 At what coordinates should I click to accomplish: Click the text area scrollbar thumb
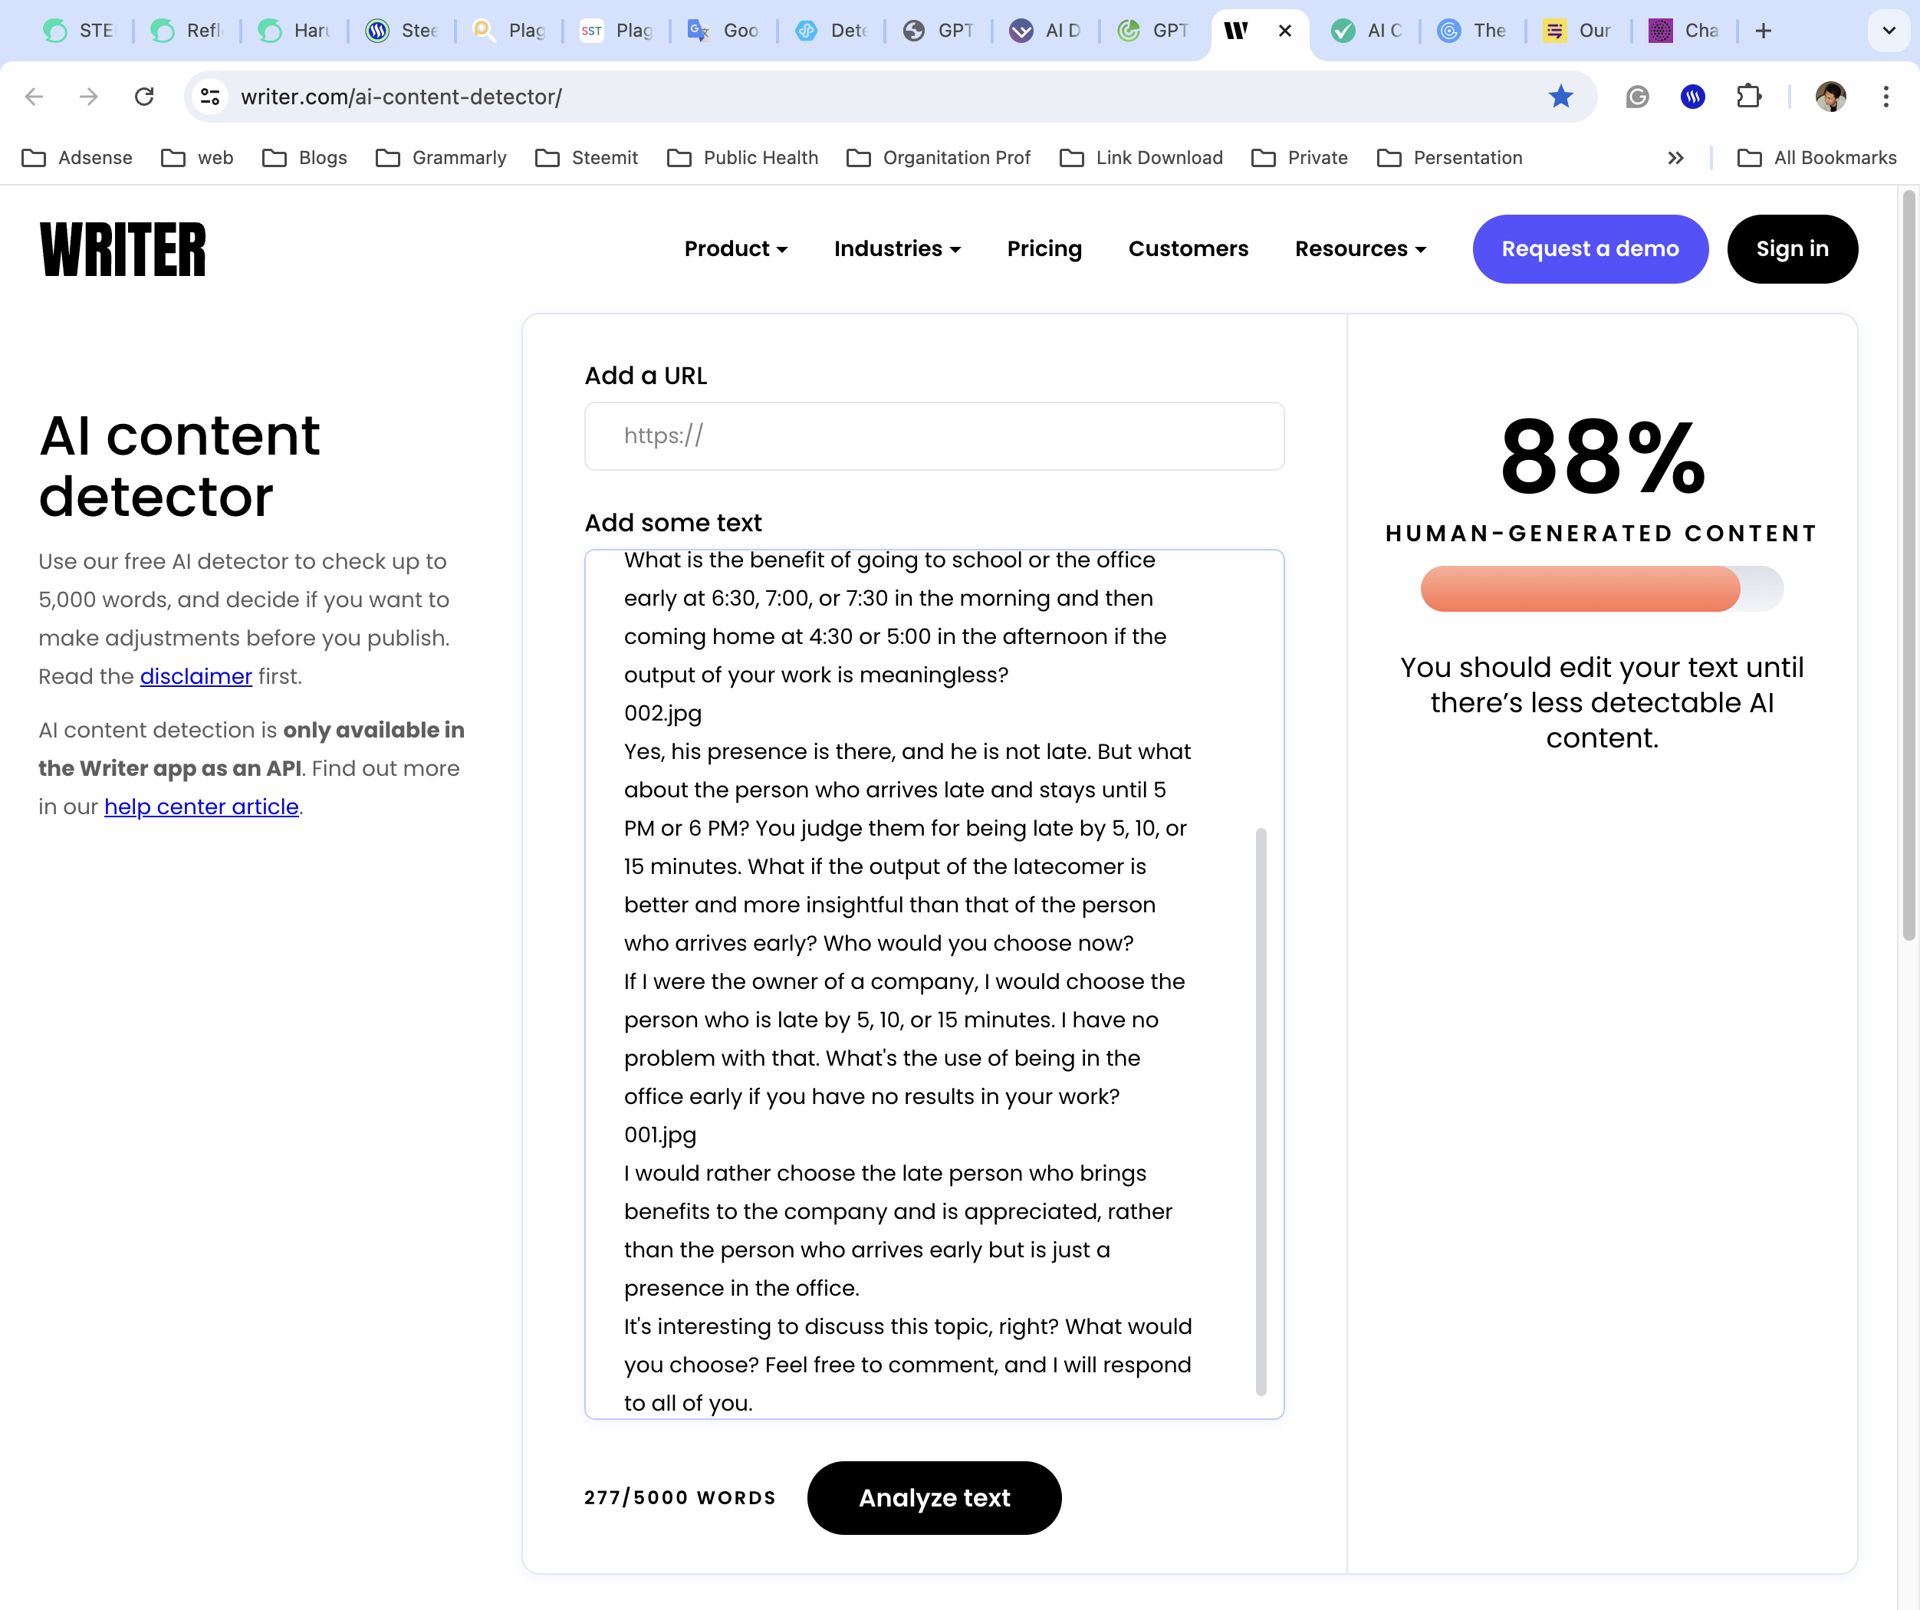coord(1261,1111)
